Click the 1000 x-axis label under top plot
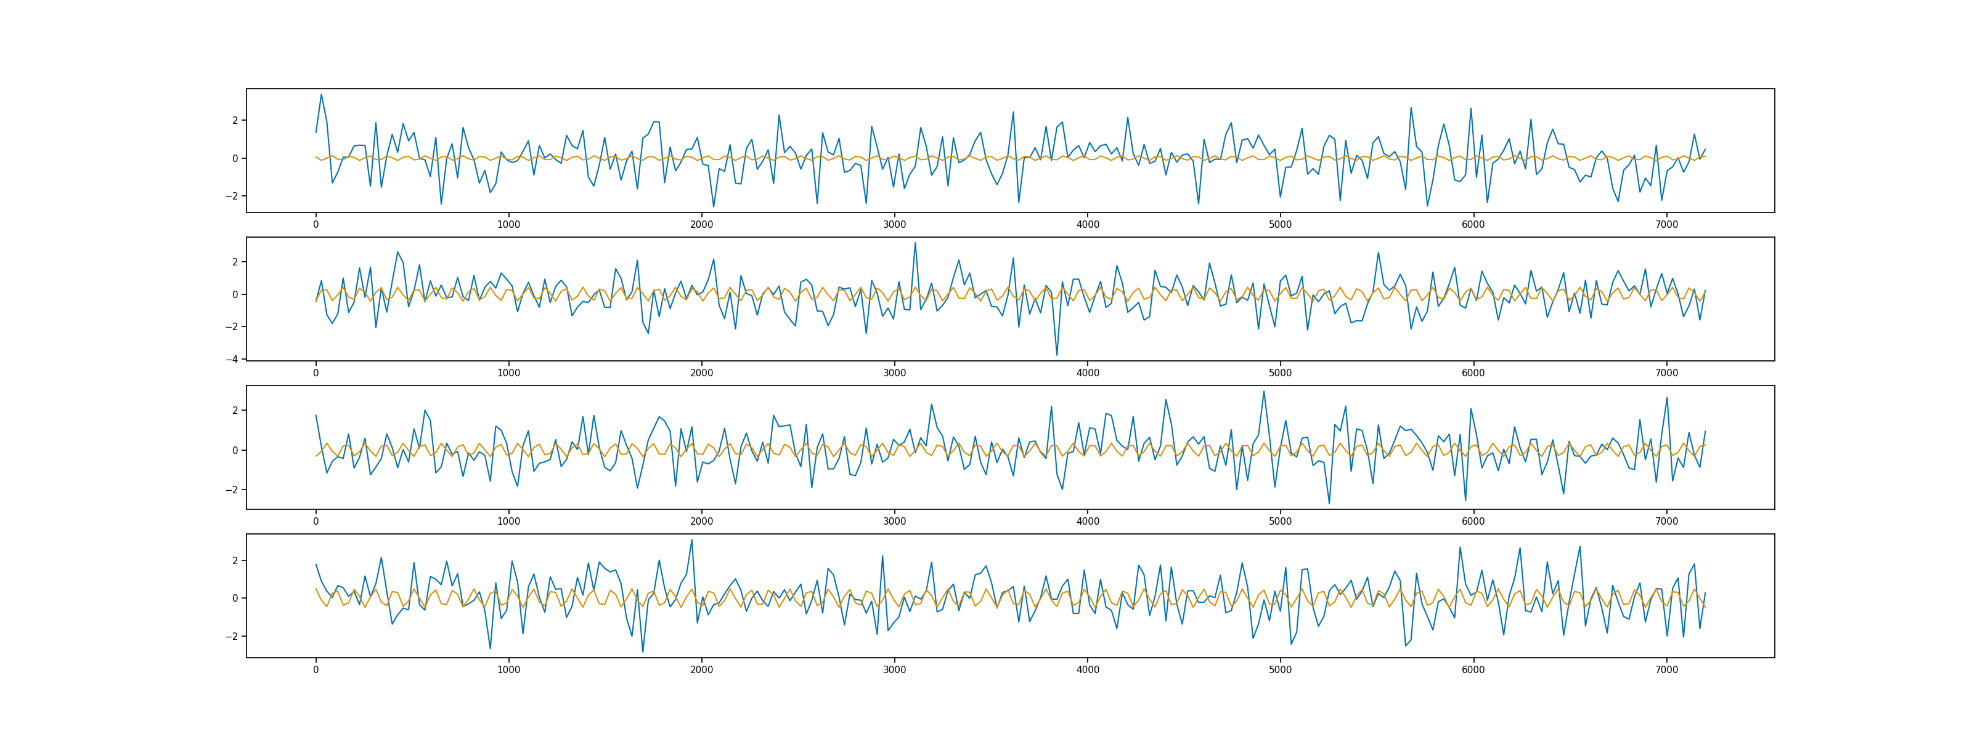Screen dimensions: 1972x739 click(508, 225)
